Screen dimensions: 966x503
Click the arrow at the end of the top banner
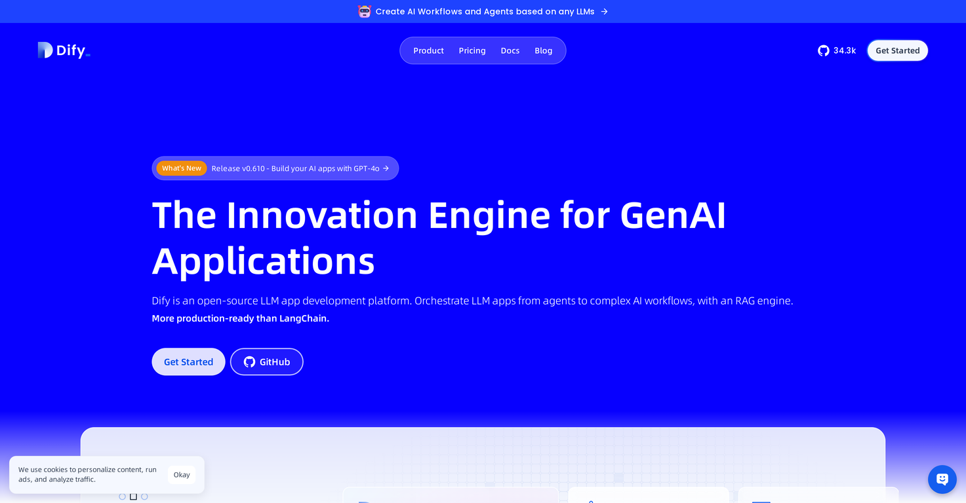[604, 11]
